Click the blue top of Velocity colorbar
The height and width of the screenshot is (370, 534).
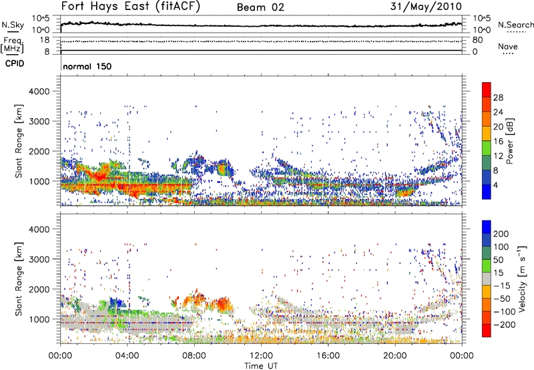pyautogui.click(x=487, y=227)
